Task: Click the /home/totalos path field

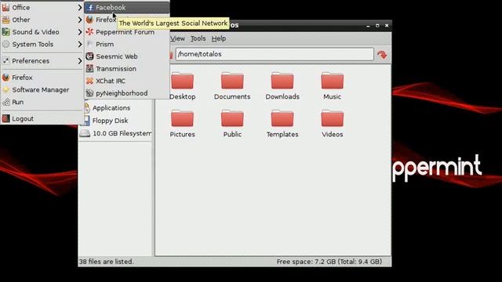Action: [x=275, y=54]
